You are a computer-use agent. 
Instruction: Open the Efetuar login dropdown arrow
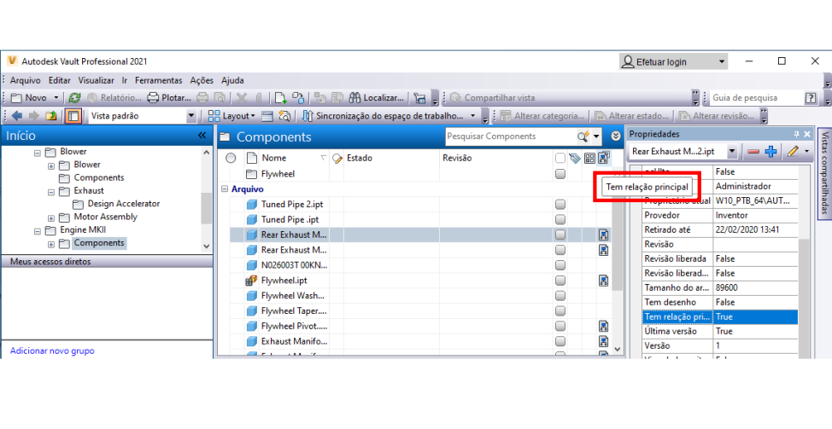pyautogui.click(x=722, y=62)
